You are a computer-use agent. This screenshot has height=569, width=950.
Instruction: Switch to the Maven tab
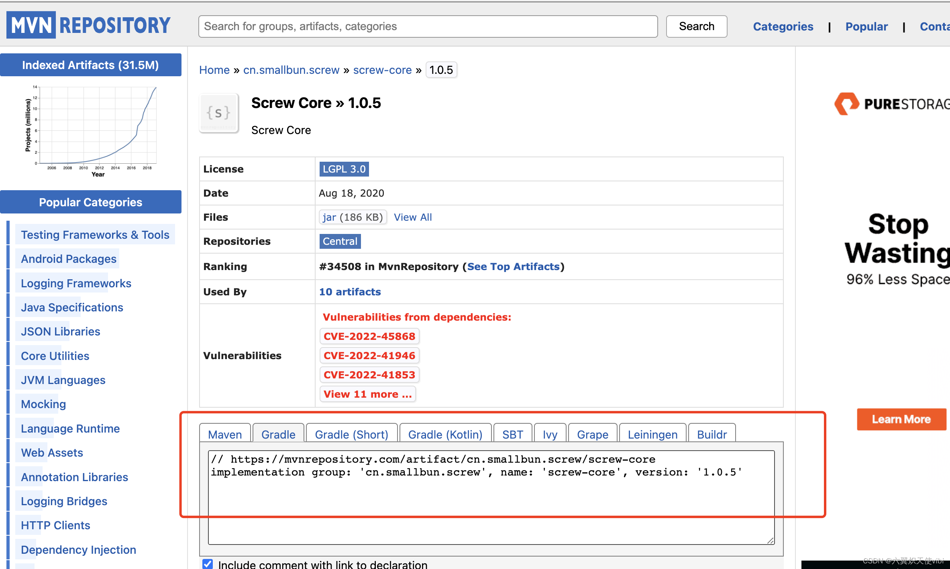coord(225,434)
